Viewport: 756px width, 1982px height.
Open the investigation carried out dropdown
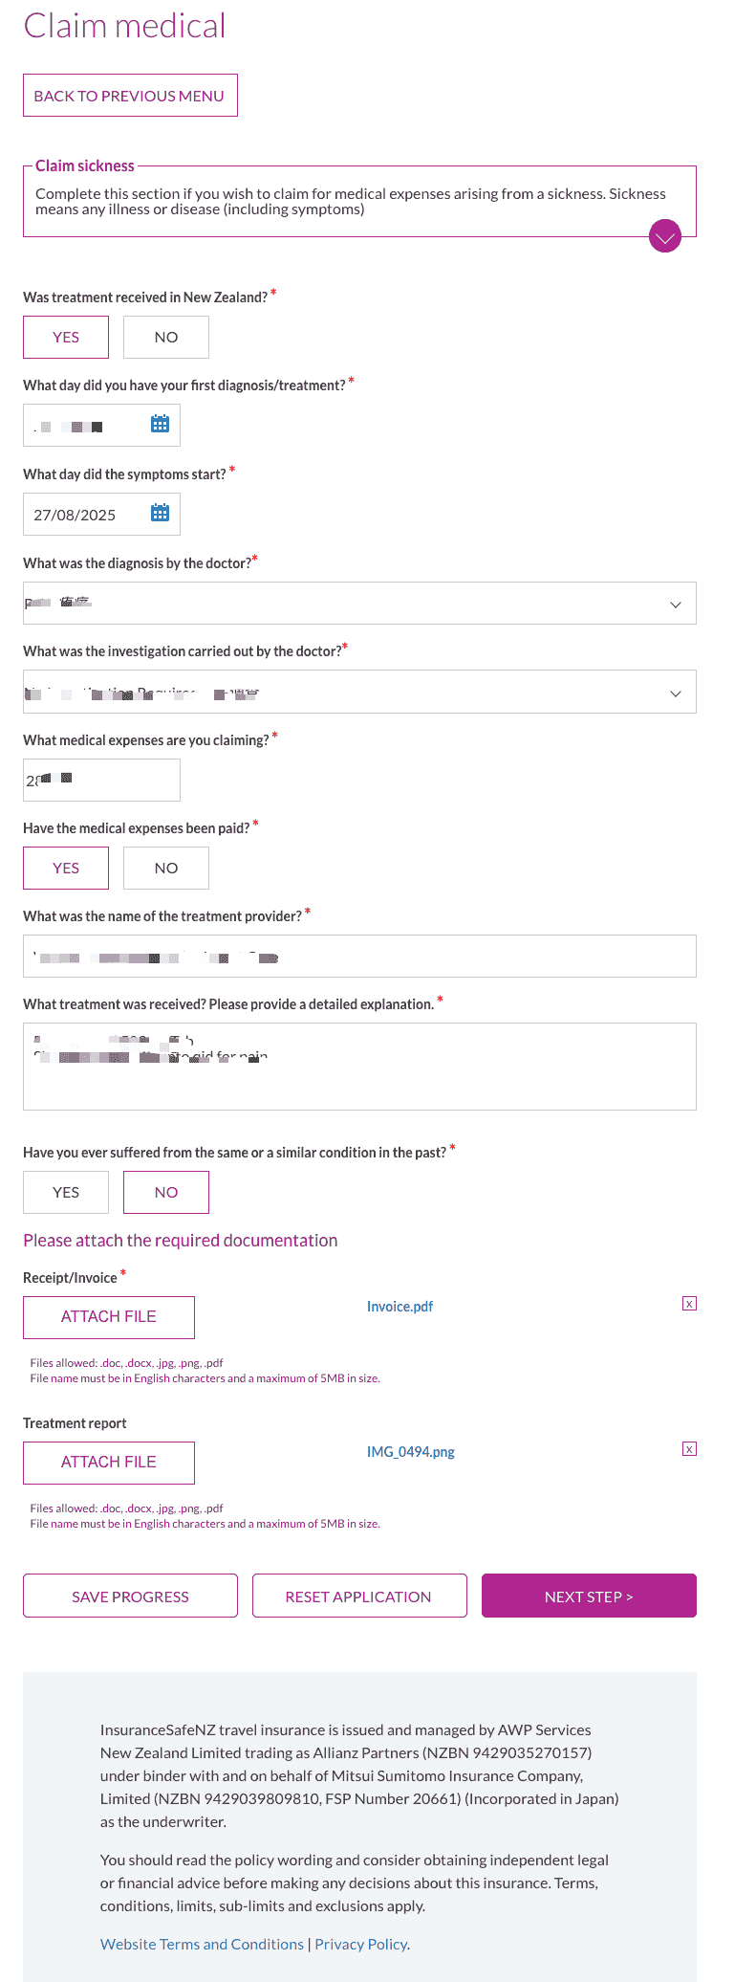pyautogui.click(x=358, y=692)
